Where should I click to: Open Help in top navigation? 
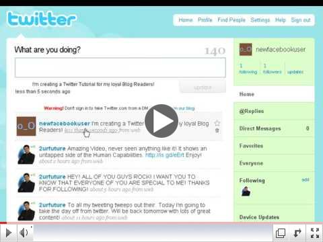[281, 20]
